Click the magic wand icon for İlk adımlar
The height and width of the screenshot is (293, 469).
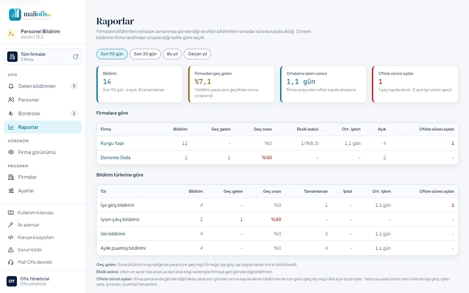pyautogui.click(x=11, y=225)
